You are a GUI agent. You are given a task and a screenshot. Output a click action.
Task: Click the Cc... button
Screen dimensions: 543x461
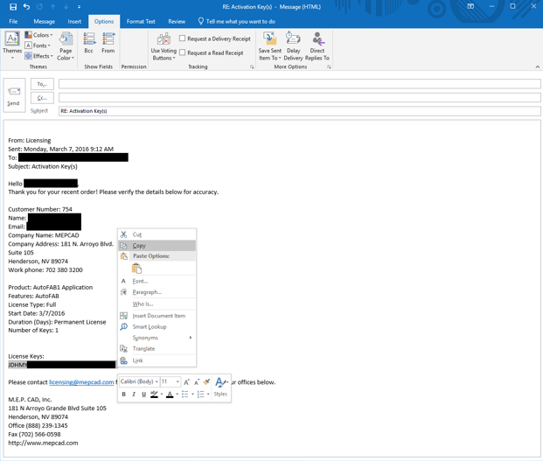(x=42, y=98)
